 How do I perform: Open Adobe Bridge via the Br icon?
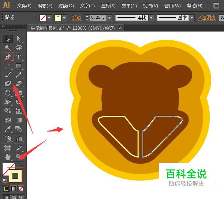(216, 6)
